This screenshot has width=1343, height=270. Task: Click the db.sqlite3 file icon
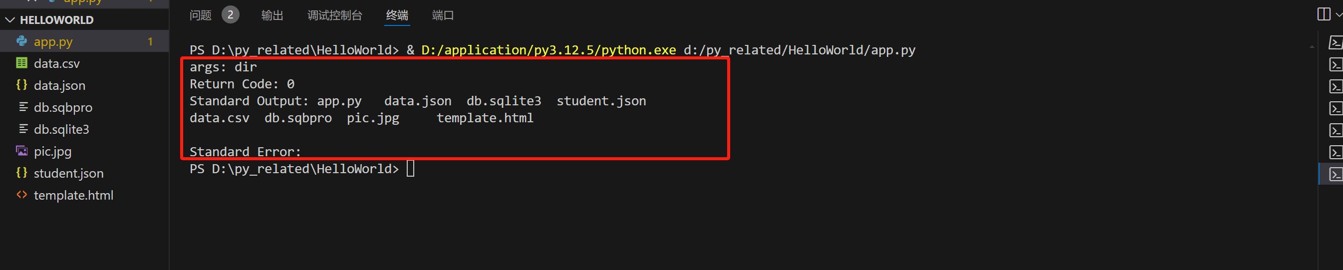[23, 129]
